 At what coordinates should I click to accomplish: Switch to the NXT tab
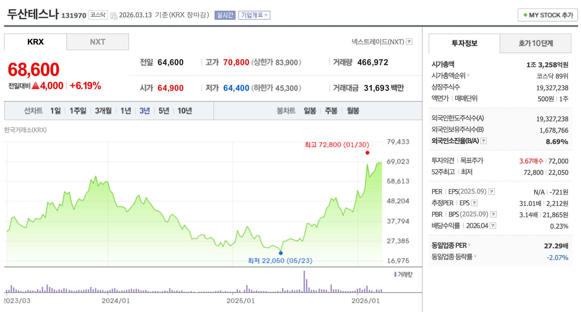[98, 42]
